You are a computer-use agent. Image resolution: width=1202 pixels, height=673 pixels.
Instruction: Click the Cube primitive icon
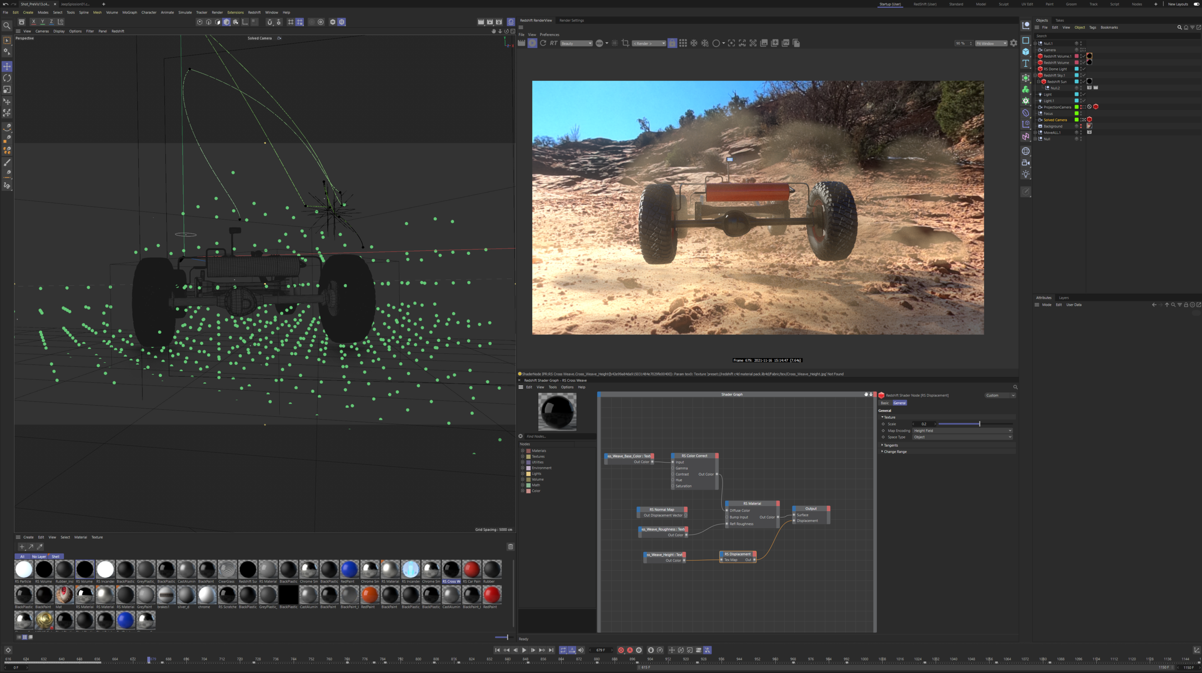click(x=1026, y=52)
